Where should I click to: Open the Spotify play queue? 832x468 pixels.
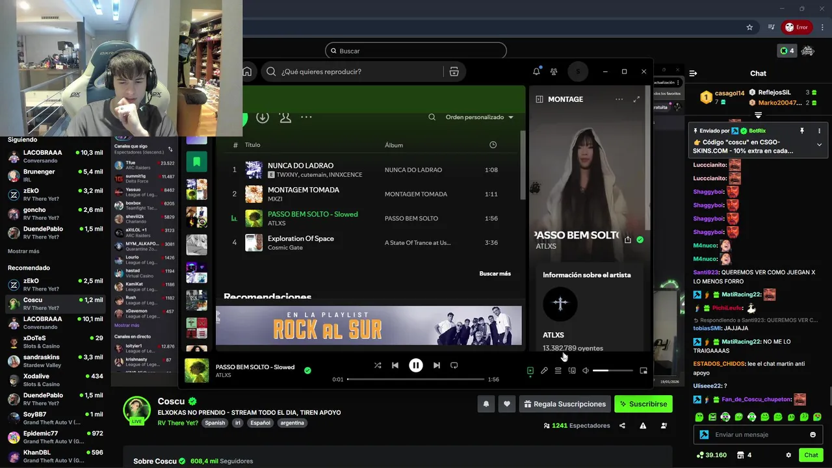point(558,370)
